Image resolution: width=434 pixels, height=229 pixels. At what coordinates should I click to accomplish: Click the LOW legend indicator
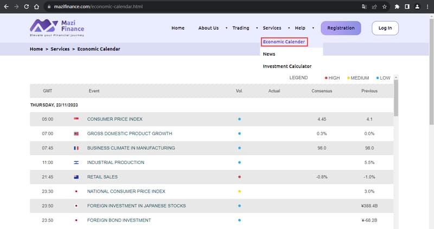[383, 78]
